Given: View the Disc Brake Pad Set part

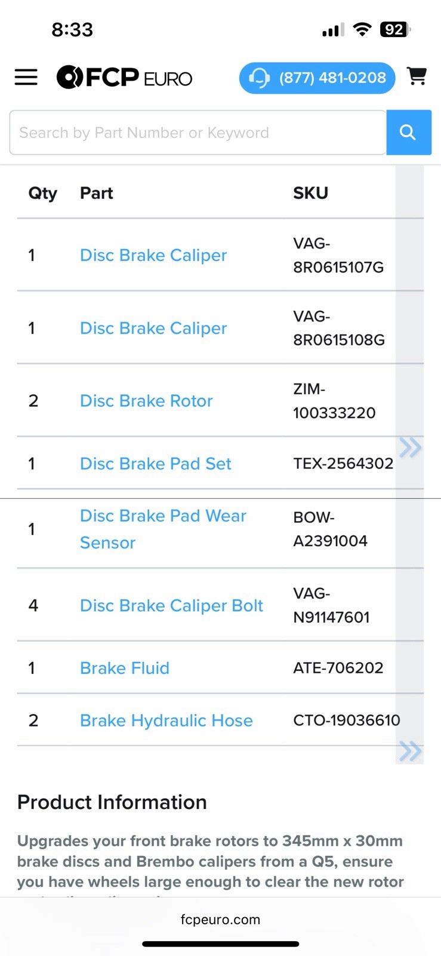Looking at the screenshot, I should tap(156, 464).
